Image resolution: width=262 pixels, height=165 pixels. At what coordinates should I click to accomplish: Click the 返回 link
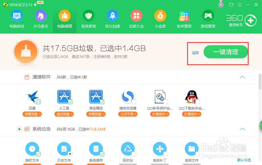pyautogui.click(x=195, y=53)
